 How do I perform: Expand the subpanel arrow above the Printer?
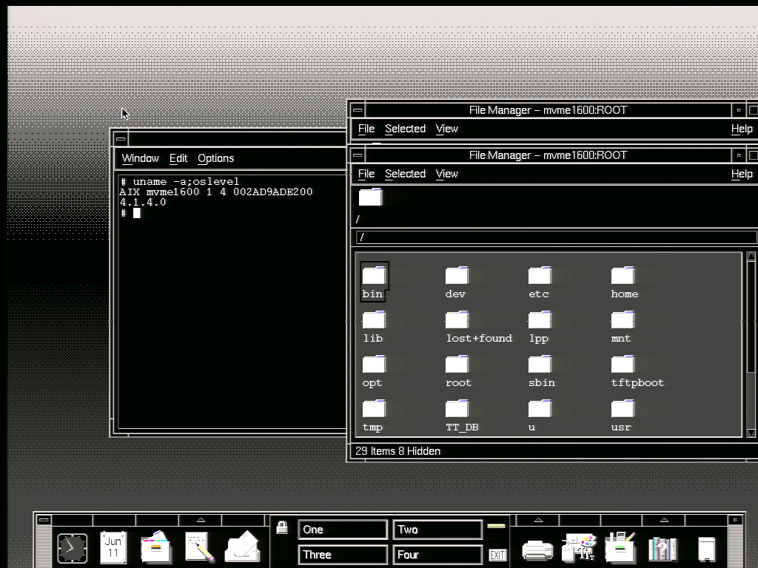tap(537, 520)
